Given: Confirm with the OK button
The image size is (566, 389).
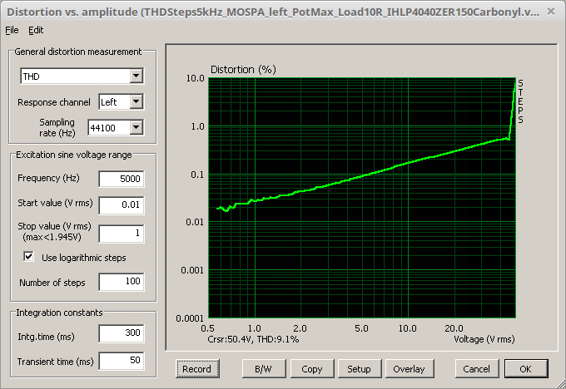Looking at the screenshot, I should coord(524,368).
